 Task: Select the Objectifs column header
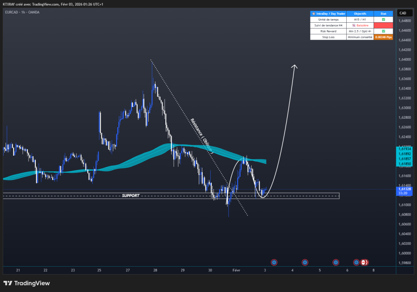359,13
